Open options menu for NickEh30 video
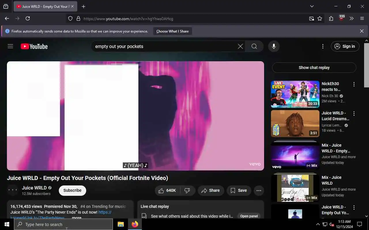 [354, 84]
